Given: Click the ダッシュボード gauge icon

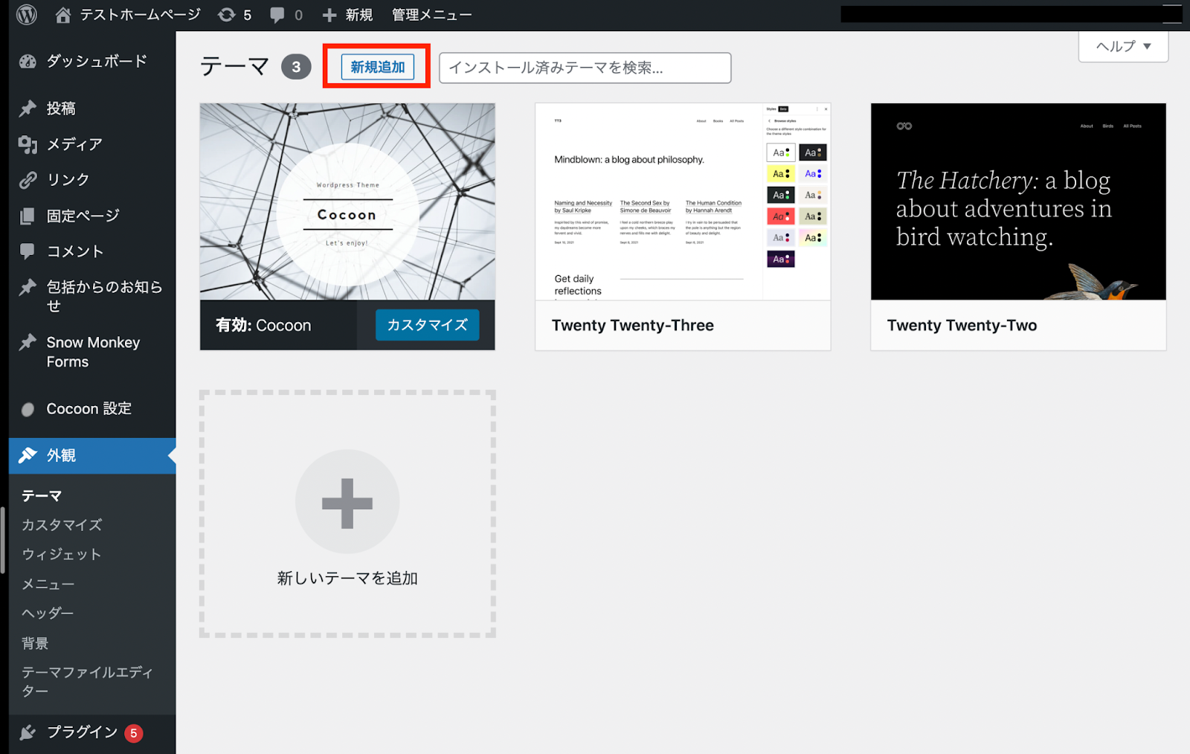Looking at the screenshot, I should tap(28, 62).
